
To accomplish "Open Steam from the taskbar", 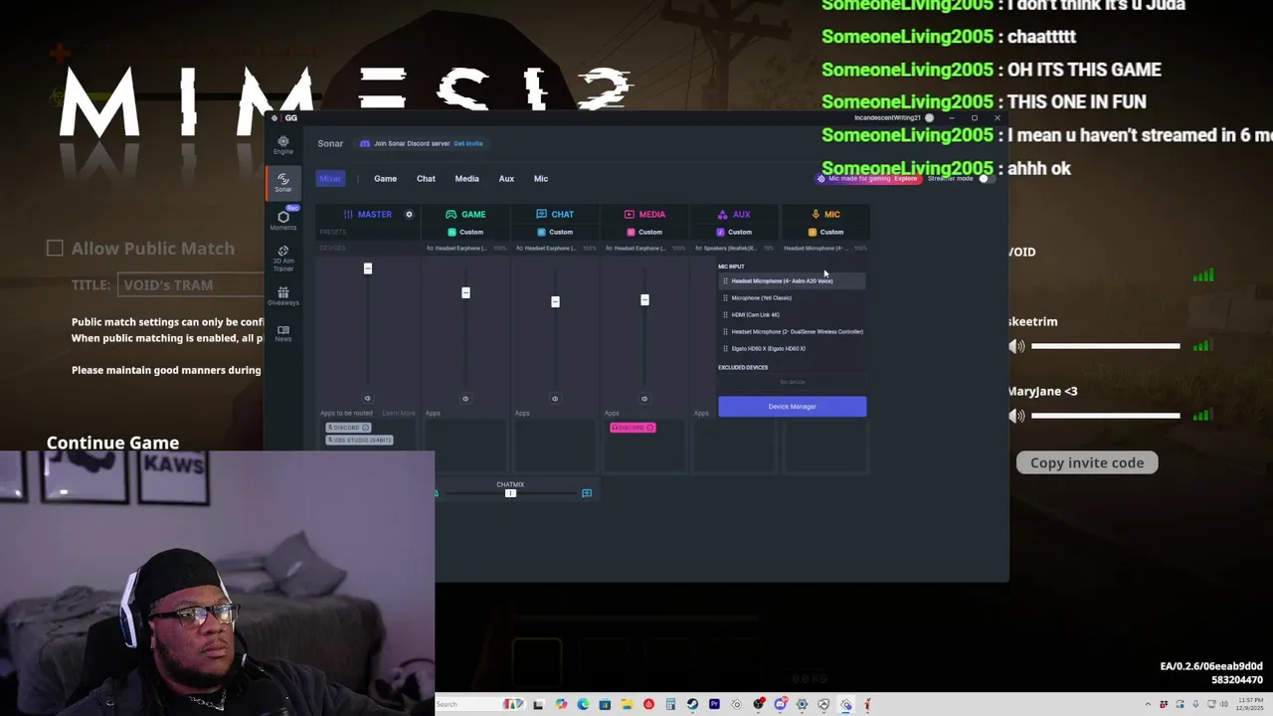I will [692, 704].
